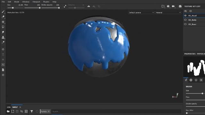Viewport: 205px width, 115px height.
Task: Click the shelf import resource icon
Action: point(13,111)
